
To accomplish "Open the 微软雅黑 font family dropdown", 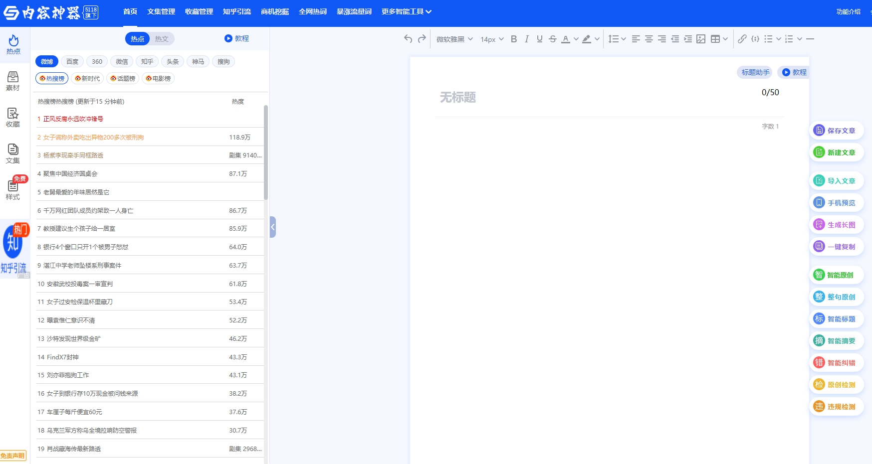I will click(454, 39).
